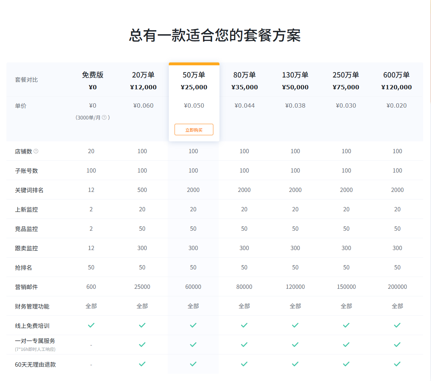The image size is (431, 381).
Task: Click the ¥12,000 price
Action: tap(143, 87)
